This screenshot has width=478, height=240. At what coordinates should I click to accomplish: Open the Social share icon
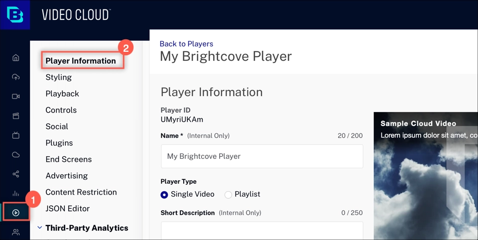pos(16,174)
